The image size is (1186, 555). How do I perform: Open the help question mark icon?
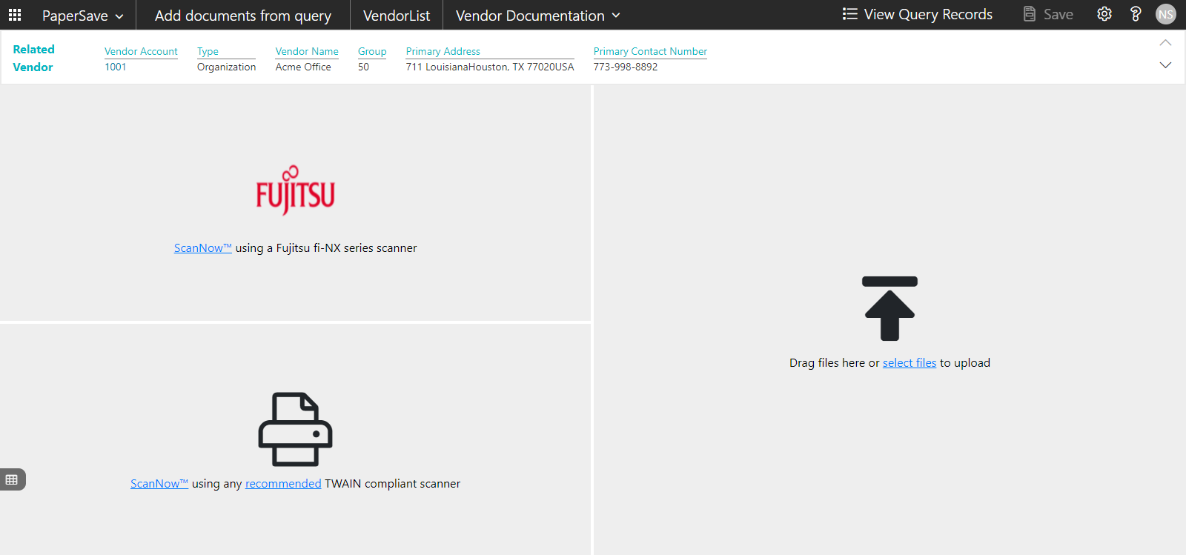[x=1135, y=14]
